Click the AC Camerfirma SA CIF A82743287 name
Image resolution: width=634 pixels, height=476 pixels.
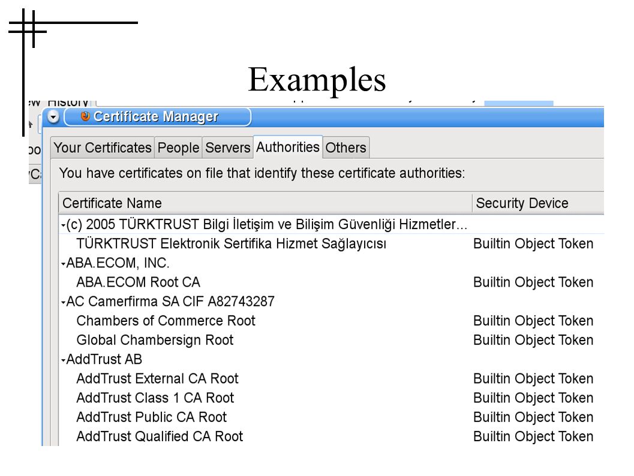click(170, 302)
